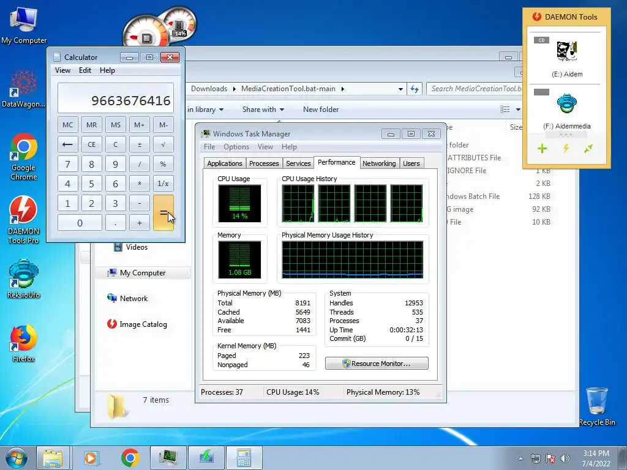Switch to Processes tab
Viewport: 627px width, 470px height.
[x=264, y=163]
